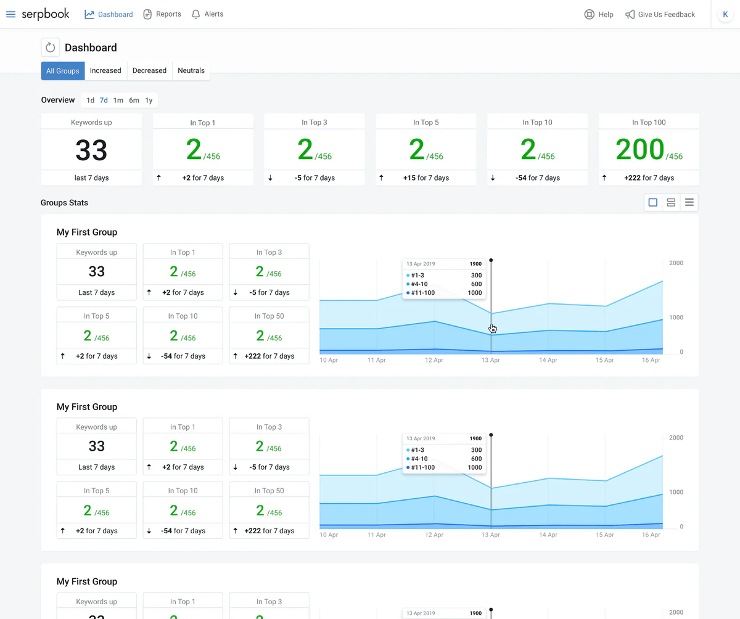
Task: Click Give Us Feedback
Action: tap(660, 14)
